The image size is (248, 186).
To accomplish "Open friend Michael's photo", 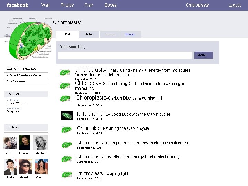I will click(25, 167).
